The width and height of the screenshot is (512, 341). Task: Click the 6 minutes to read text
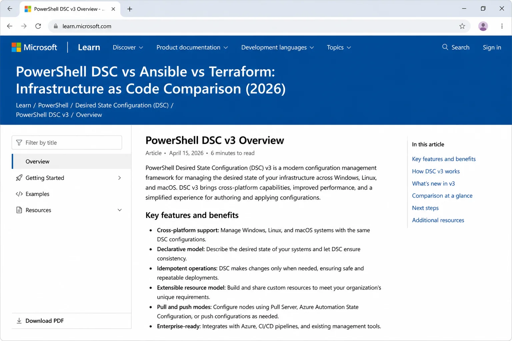(232, 153)
